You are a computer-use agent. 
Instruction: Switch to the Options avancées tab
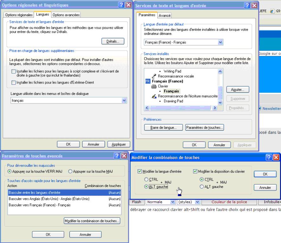(66, 15)
